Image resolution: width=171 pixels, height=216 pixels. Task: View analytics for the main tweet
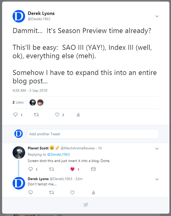click(78, 115)
